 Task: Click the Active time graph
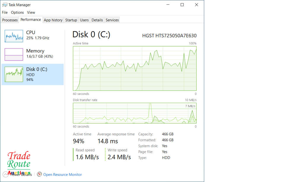coord(134,68)
